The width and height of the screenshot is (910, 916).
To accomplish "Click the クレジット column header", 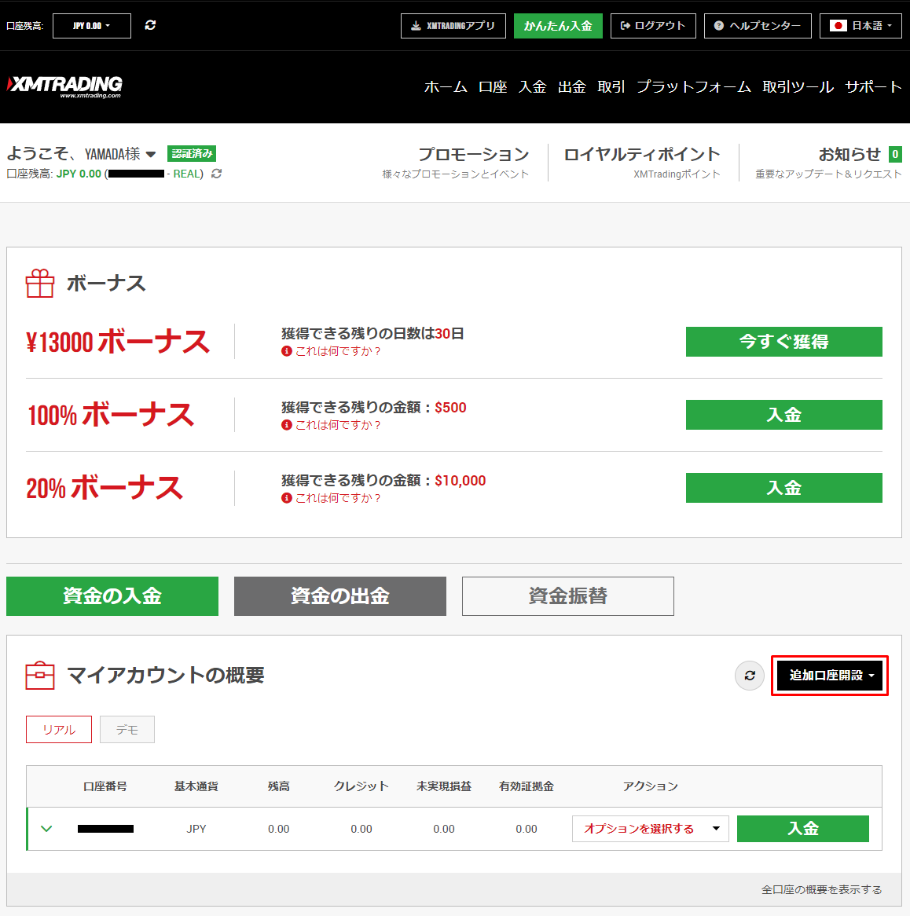I will tap(361, 786).
